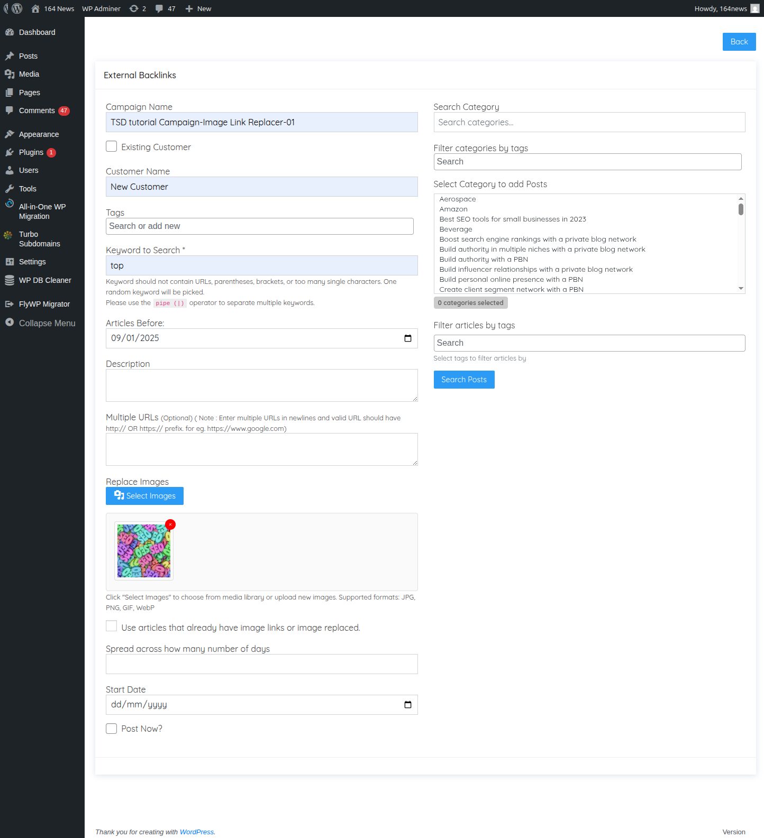Open the Tags search dropdown

click(259, 226)
